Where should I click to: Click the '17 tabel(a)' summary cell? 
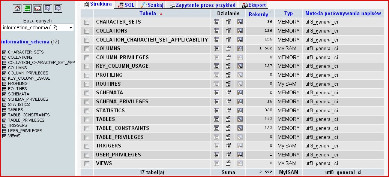tap(152, 172)
